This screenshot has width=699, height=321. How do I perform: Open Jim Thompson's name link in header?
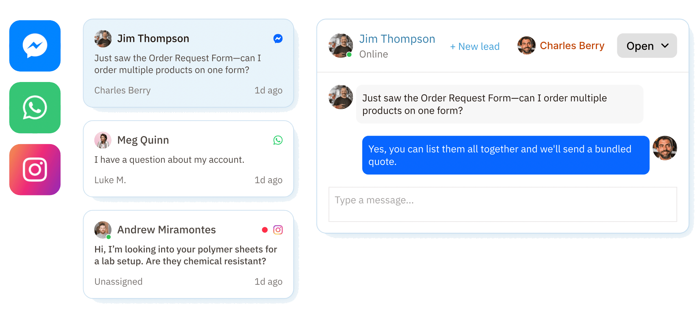397,39
